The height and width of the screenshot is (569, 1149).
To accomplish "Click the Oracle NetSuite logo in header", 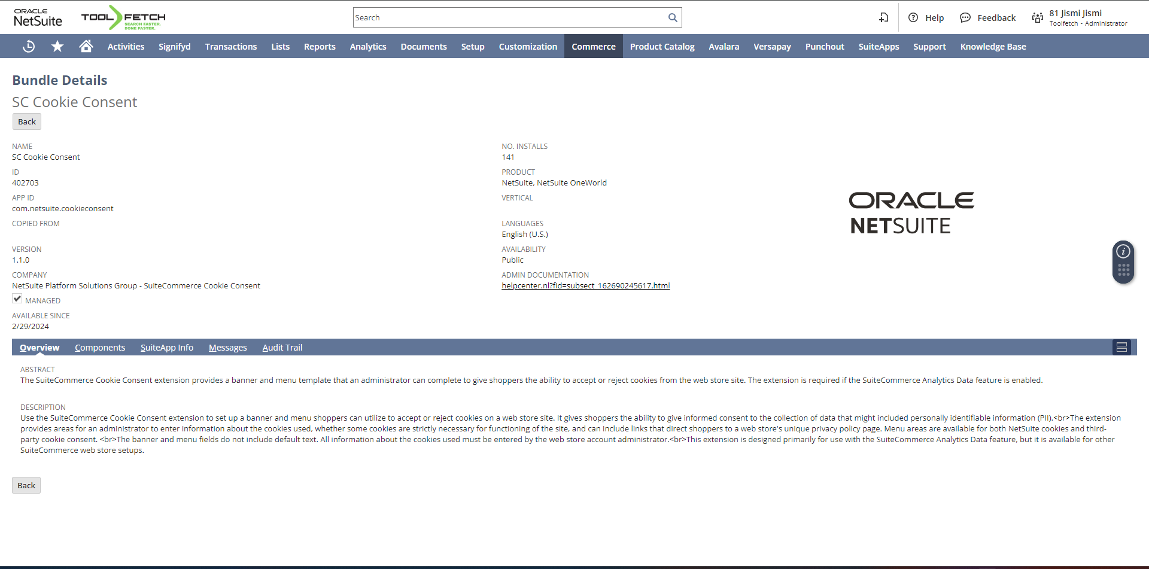I will click(38, 18).
